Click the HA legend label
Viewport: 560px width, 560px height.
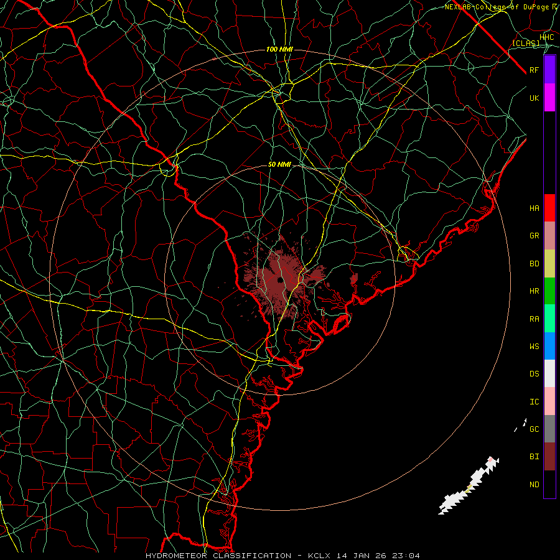(534, 208)
